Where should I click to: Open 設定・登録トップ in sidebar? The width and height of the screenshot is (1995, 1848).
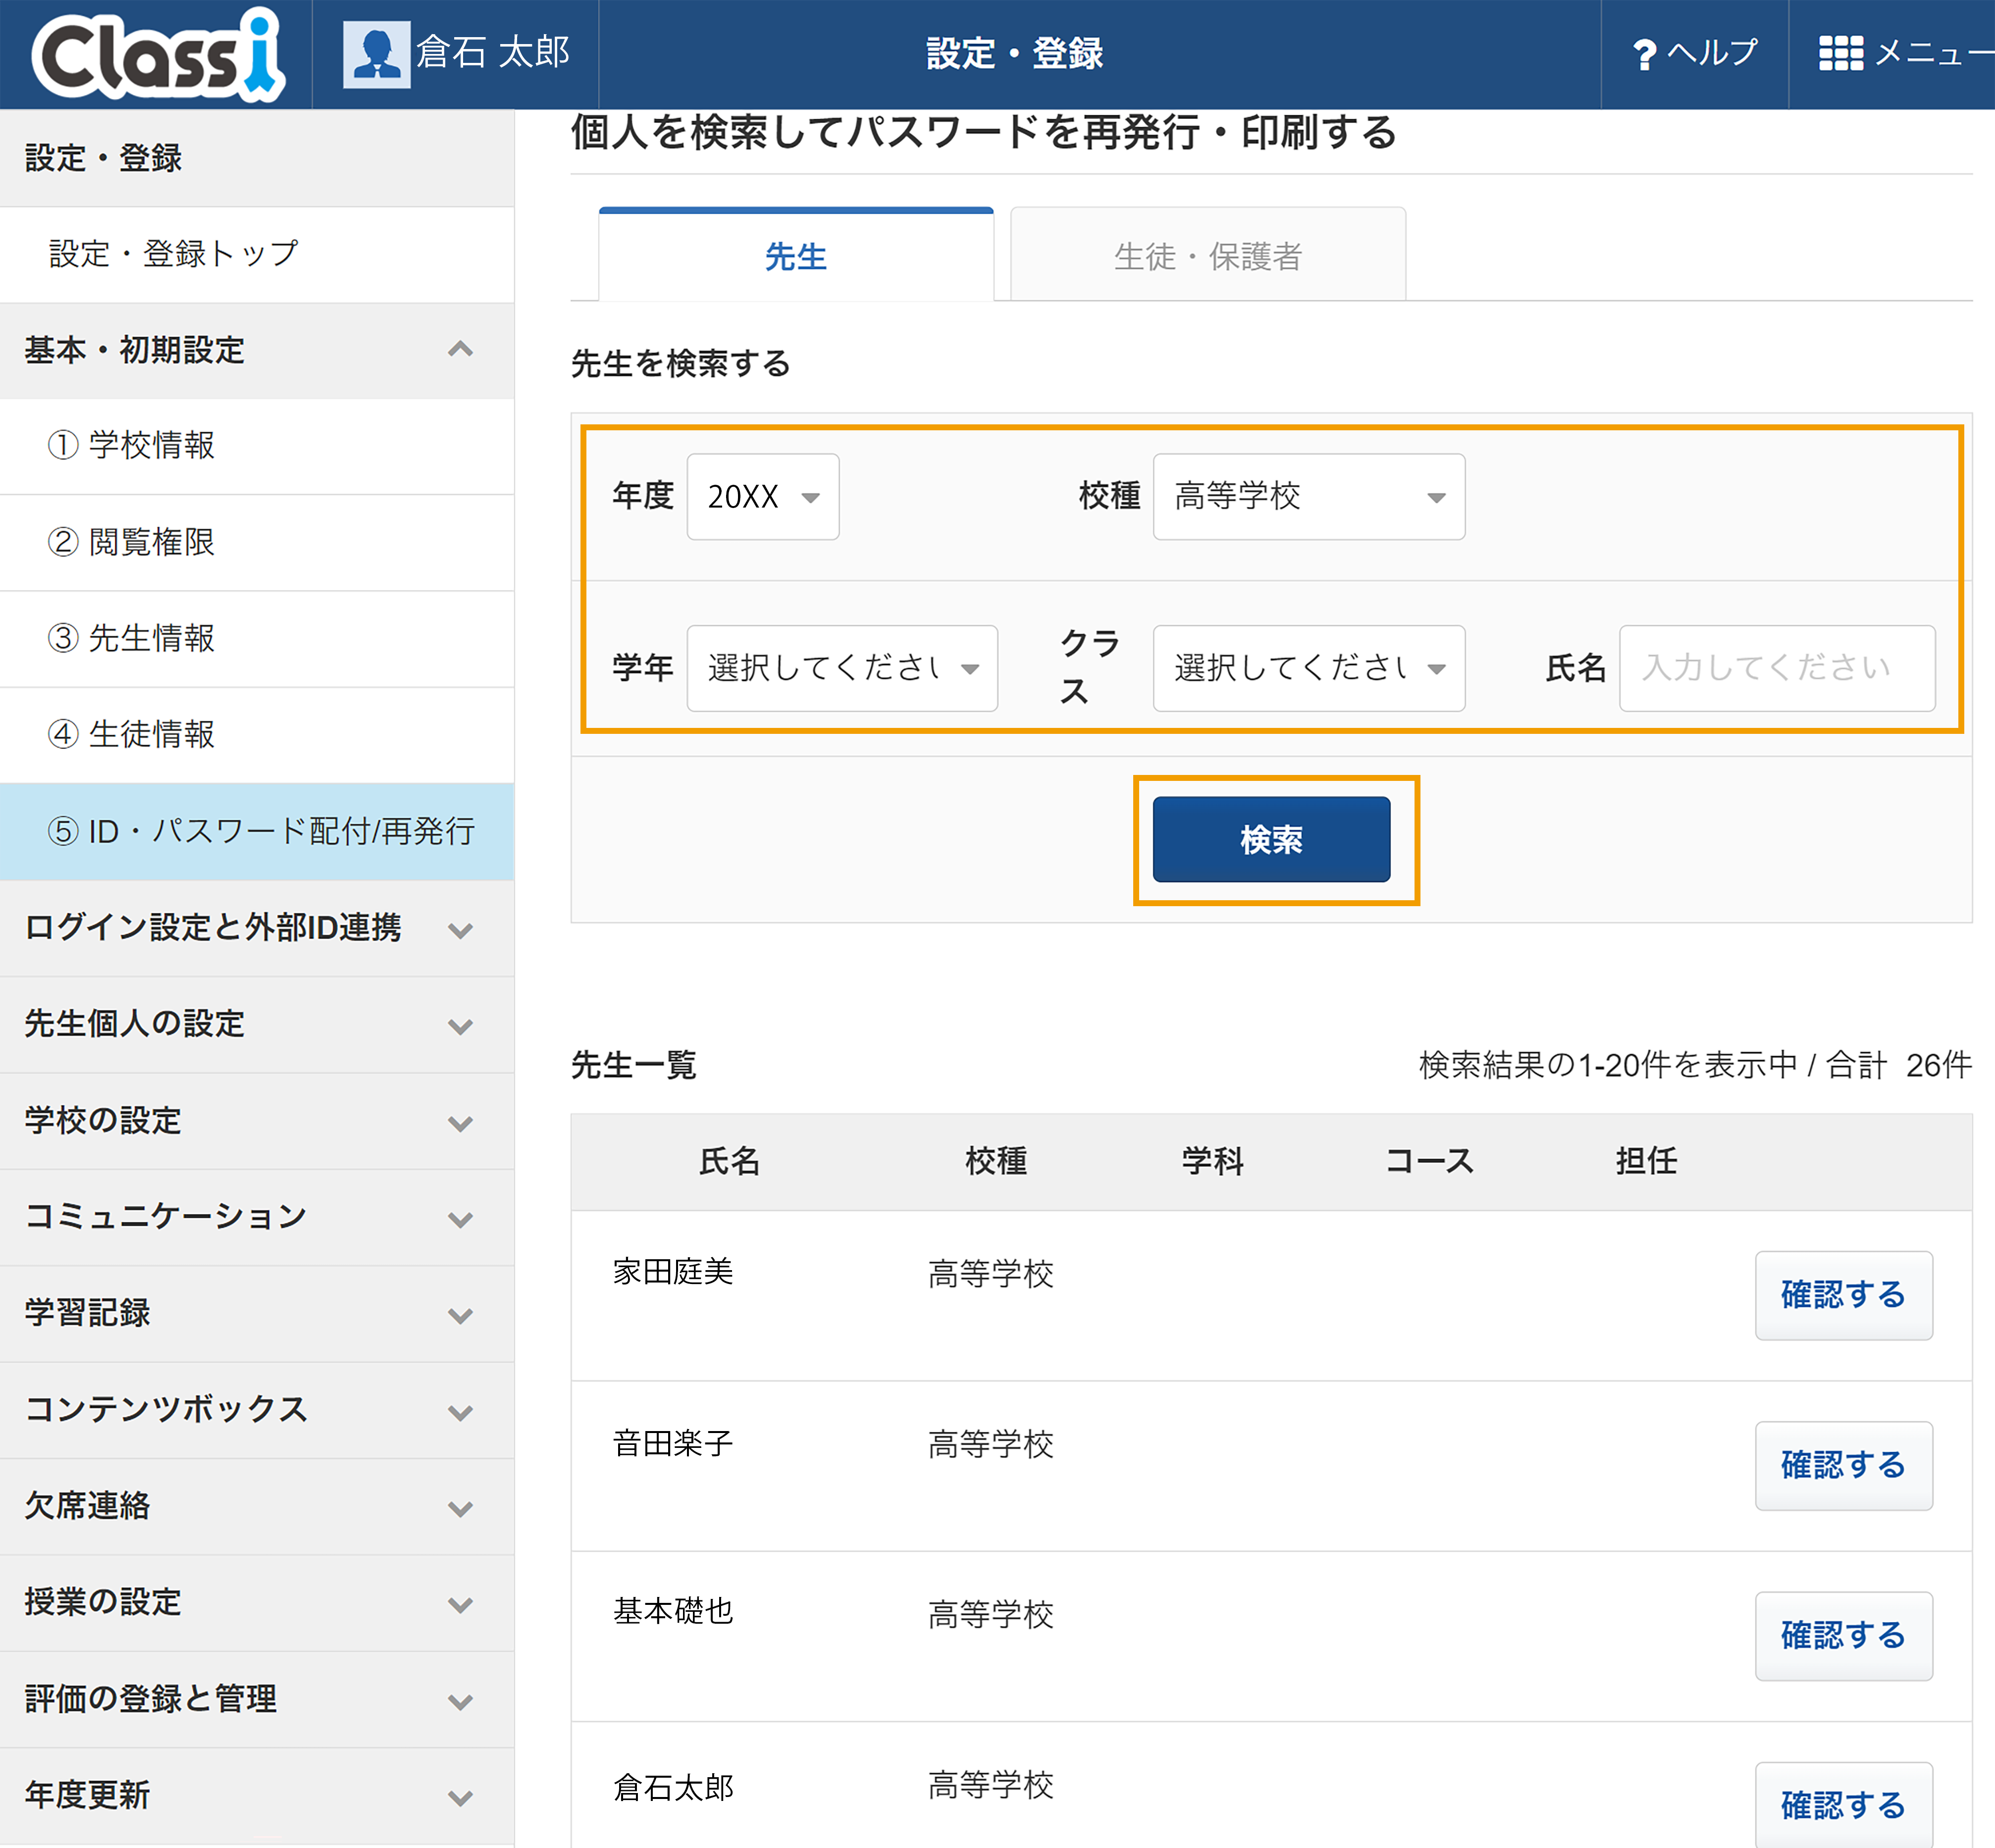(257, 254)
